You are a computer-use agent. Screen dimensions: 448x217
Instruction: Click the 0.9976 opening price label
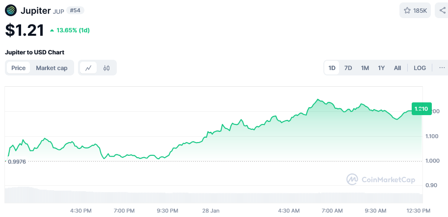tap(17, 162)
